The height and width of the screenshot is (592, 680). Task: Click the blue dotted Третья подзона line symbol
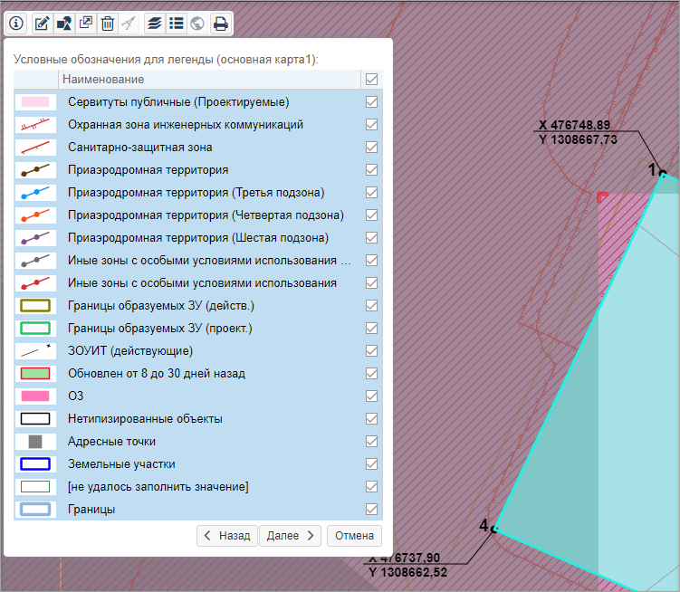[x=35, y=192]
